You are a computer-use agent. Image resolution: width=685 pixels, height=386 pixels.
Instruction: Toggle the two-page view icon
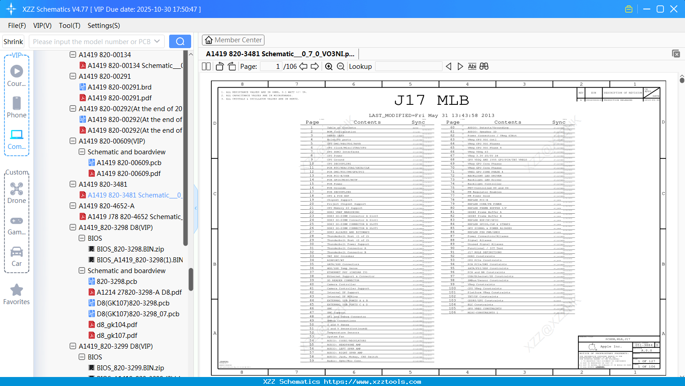[206, 67]
